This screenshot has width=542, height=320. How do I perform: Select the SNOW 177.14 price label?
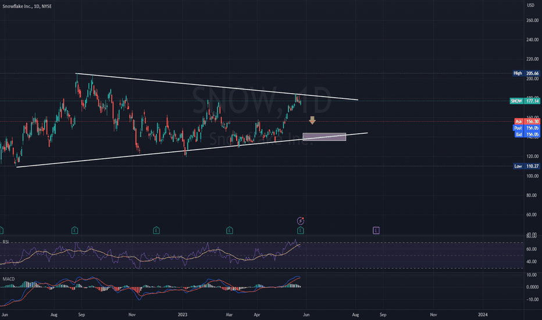525,101
